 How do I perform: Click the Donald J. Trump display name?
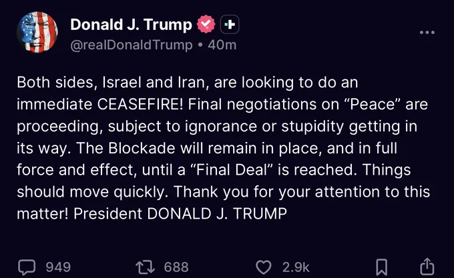pos(131,25)
